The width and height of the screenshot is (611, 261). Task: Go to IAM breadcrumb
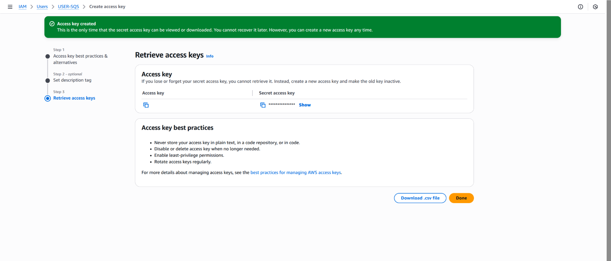click(x=22, y=7)
